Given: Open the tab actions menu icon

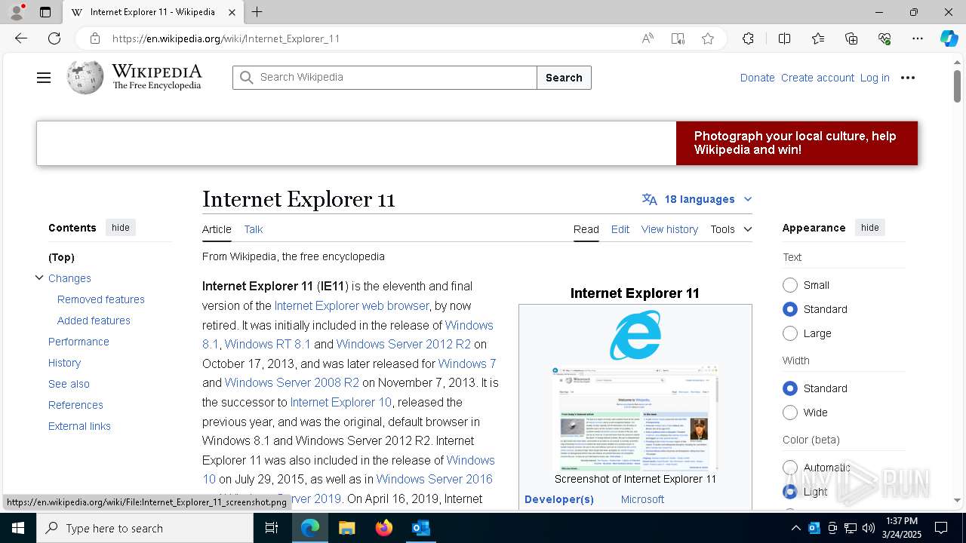Looking at the screenshot, I should pos(45,12).
